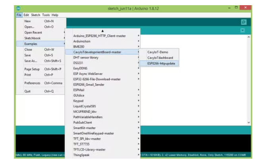Expand the Open Recent submenu
Image resolution: width=259 pixels, height=165 pixels.
point(41,33)
